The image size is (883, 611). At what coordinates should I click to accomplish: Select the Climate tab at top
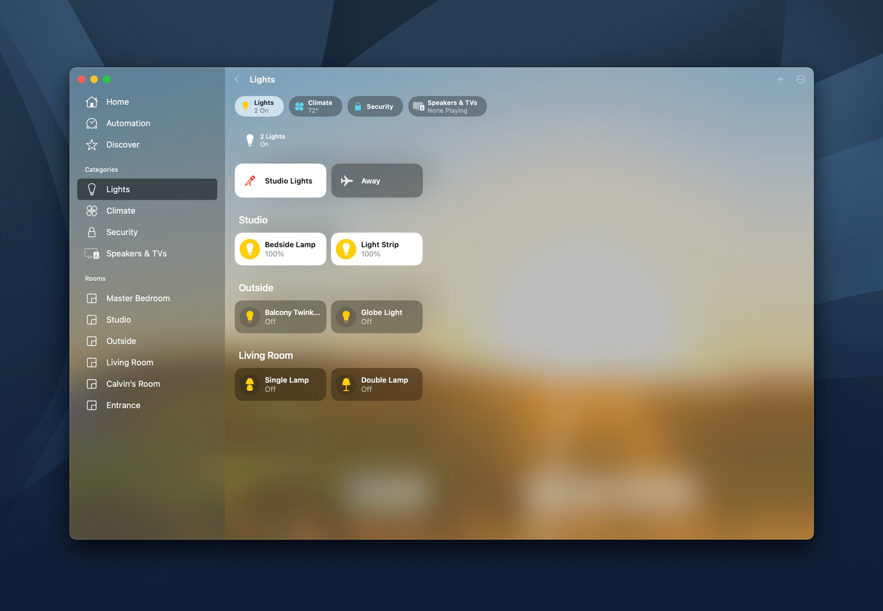315,106
